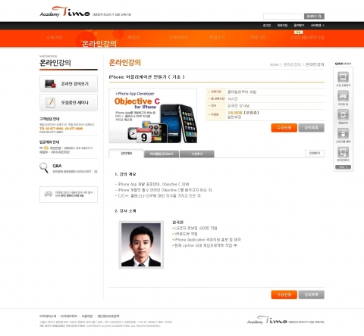The image size is (364, 336).
Task: Click the mouse icon in Quick Menu
Action: coord(343,133)
